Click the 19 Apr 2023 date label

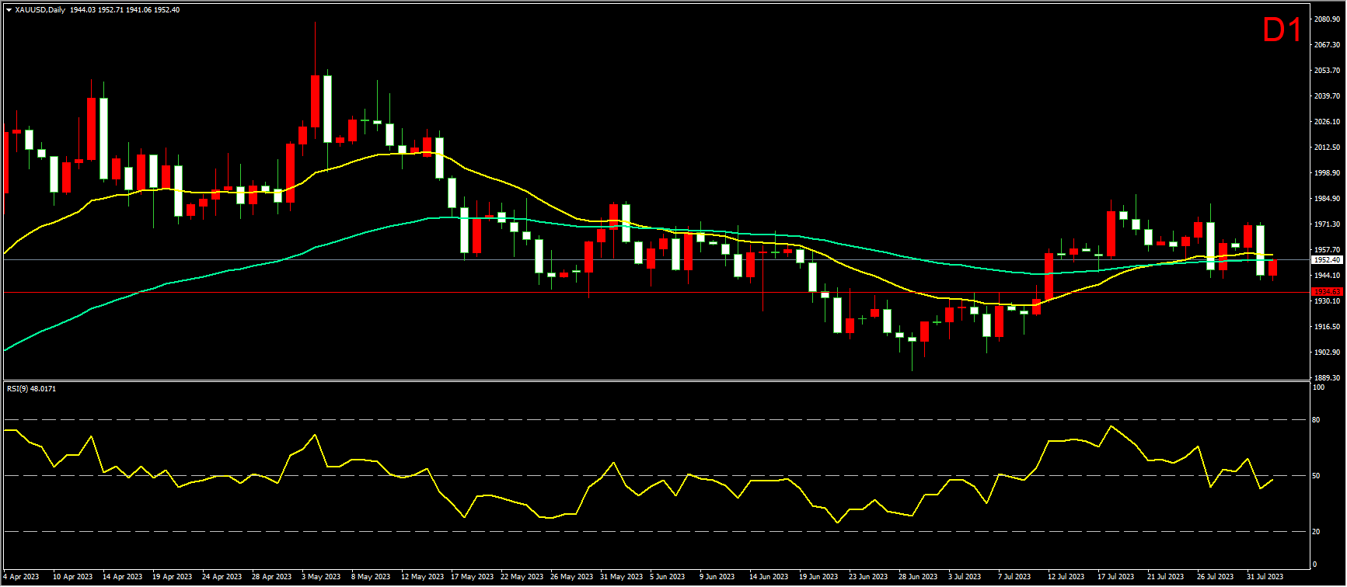pos(173,577)
